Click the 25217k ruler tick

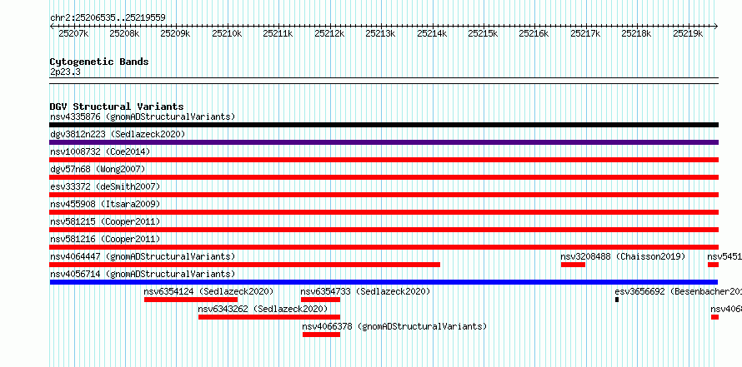click(585, 33)
